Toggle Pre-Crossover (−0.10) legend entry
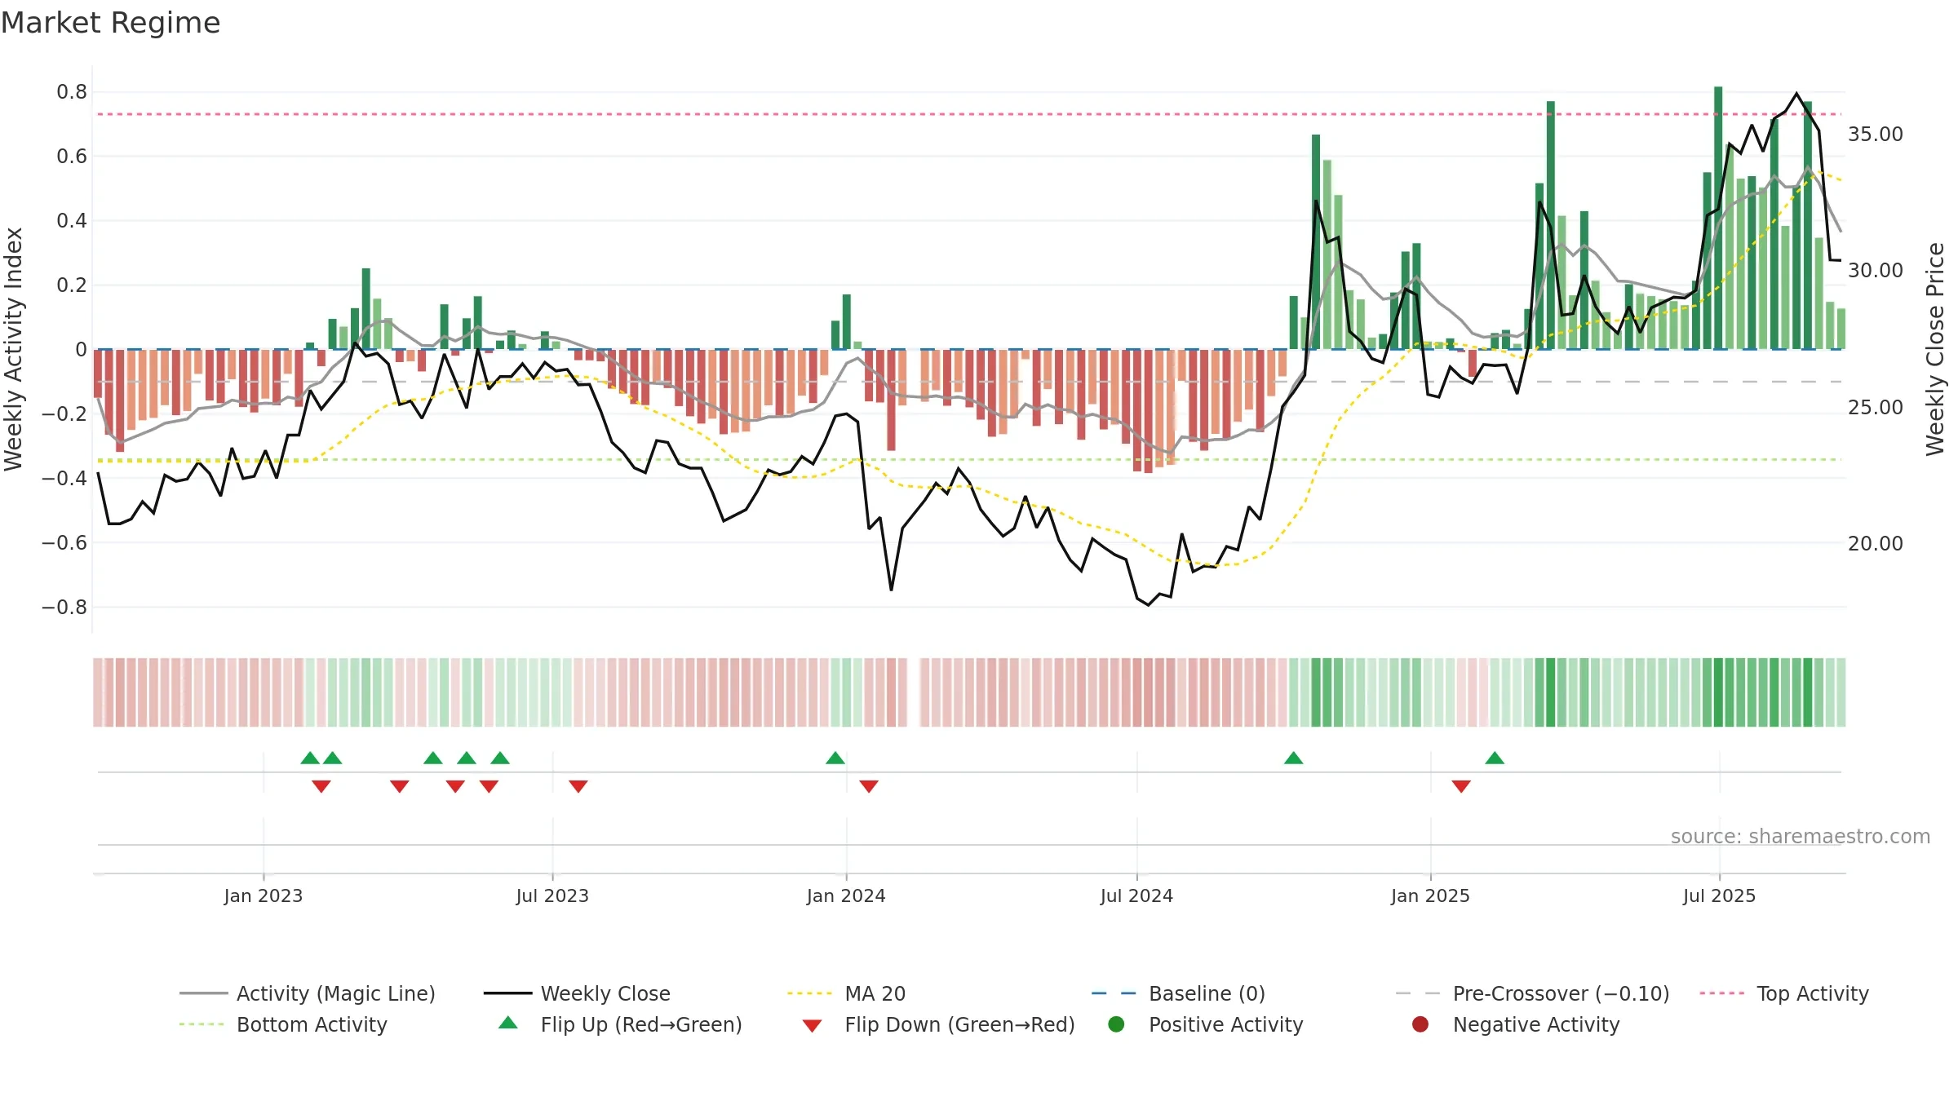This screenshot has height=1101, width=1958. (x=1532, y=993)
